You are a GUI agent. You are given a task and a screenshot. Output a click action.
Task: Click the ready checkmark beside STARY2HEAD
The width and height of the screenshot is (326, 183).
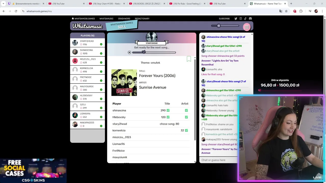[x=101, y=44]
